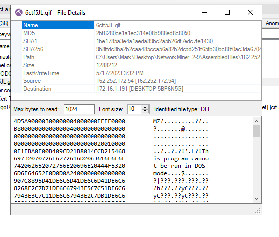Click scroll up arrow in hex viewer

coord(256,121)
